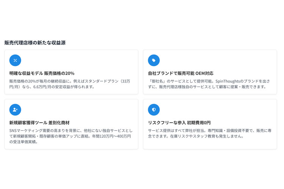The width and height of the screenshot is (284, 189).
Task: Click the 初期費用0円 label in the card title
Action: (x=199, y=123)
